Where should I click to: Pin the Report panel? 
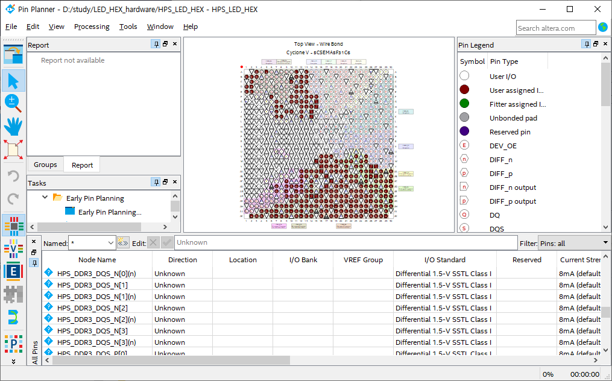tap(156, 44)
